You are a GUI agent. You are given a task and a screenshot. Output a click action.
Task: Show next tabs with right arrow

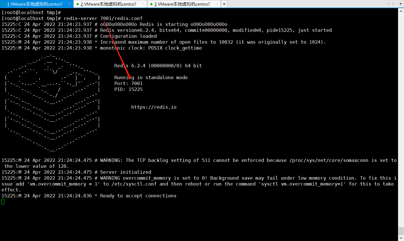[x=393, y=4]
